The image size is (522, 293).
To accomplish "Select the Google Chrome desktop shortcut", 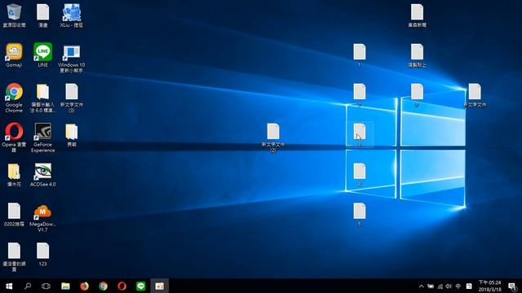I will point(14,98).
